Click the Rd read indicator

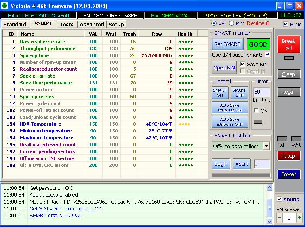coord(282,139)
